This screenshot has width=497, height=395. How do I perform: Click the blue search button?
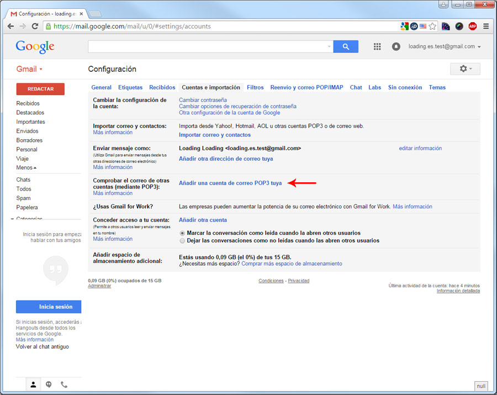click(x=346, y=46)
